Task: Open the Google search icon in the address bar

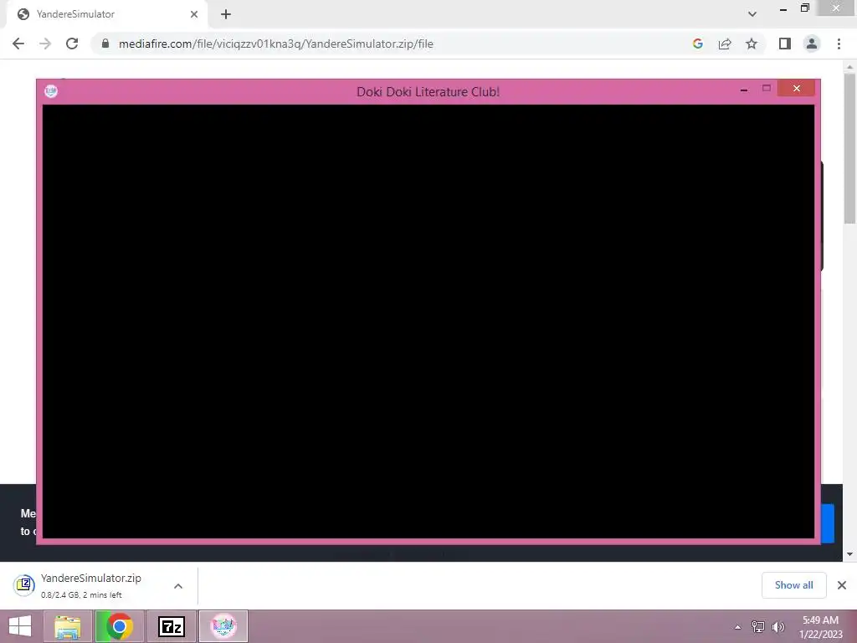Action: click(697, 44)
